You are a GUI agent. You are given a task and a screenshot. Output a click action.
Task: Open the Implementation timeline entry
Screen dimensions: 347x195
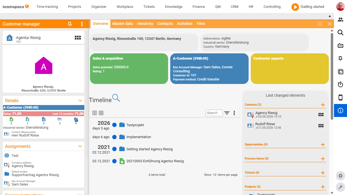[x=139, y=137]
